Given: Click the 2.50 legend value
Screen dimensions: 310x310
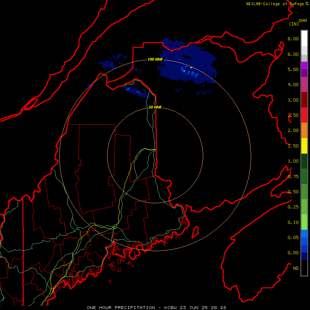Looking at the screenshot, I should pyautogui.click(x=293, y=115).
